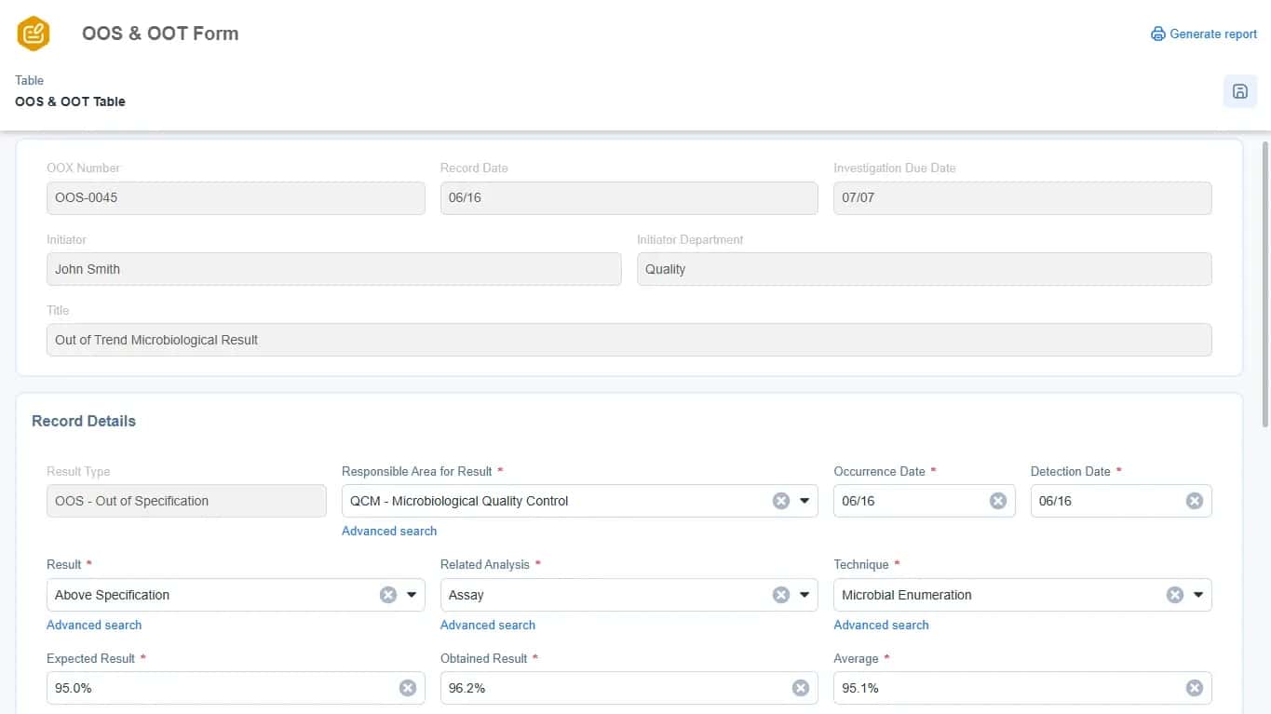Click the Investigation Due Date field

coord(1022,198)
